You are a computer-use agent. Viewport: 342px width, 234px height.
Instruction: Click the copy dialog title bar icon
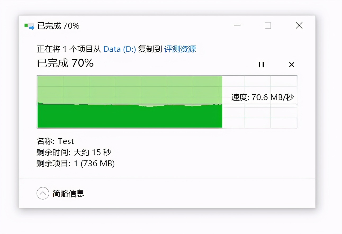tap(29, 26)
